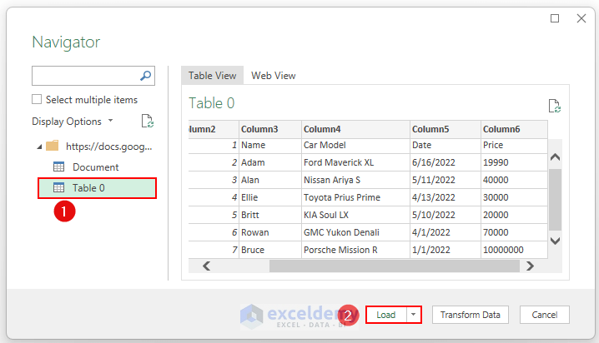
Task: Click the Transform Data button
Action: pos(471,315)
